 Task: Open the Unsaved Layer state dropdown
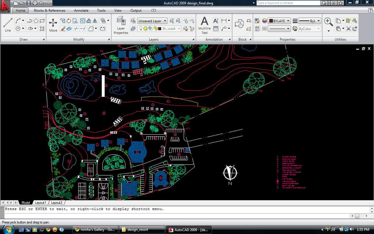point(153,21)
